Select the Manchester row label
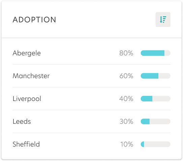183x161 pixels. 31,76
